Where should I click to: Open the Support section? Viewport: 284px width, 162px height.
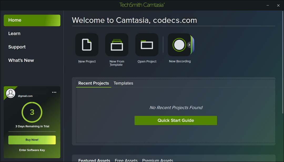pyautogui.click(x=17, y=47)
